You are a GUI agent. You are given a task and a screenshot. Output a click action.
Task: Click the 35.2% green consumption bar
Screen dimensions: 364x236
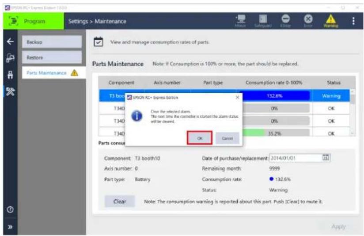[x=274, y=133]
